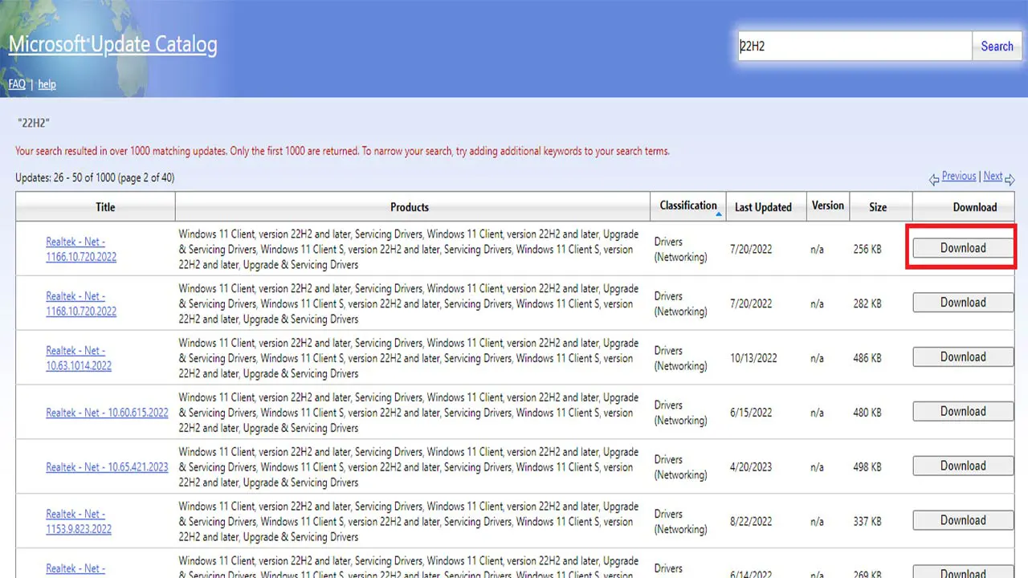Image resolution: width=1028 pixels, height=578 pixels.
Task: Go to the Next results page
Action: [x=993, y=177]
